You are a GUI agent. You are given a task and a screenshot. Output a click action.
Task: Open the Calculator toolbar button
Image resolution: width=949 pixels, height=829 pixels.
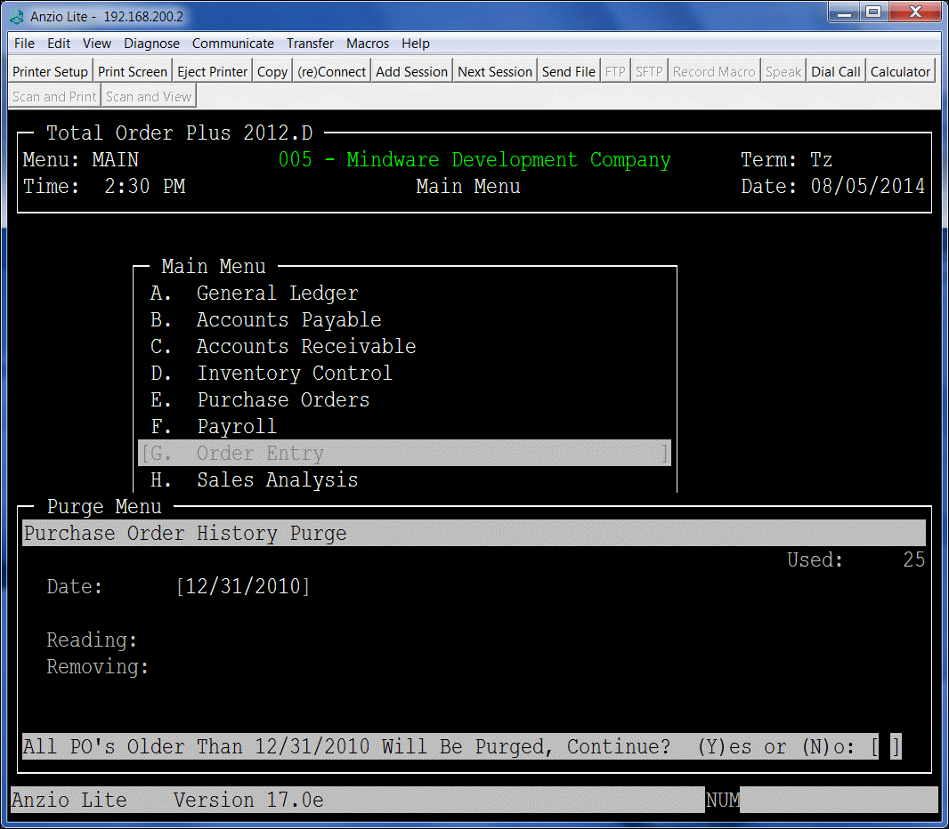(901, 71)
